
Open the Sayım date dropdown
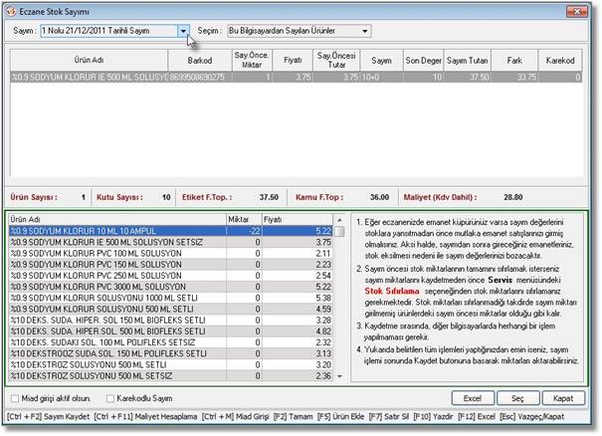click(184, 32)
